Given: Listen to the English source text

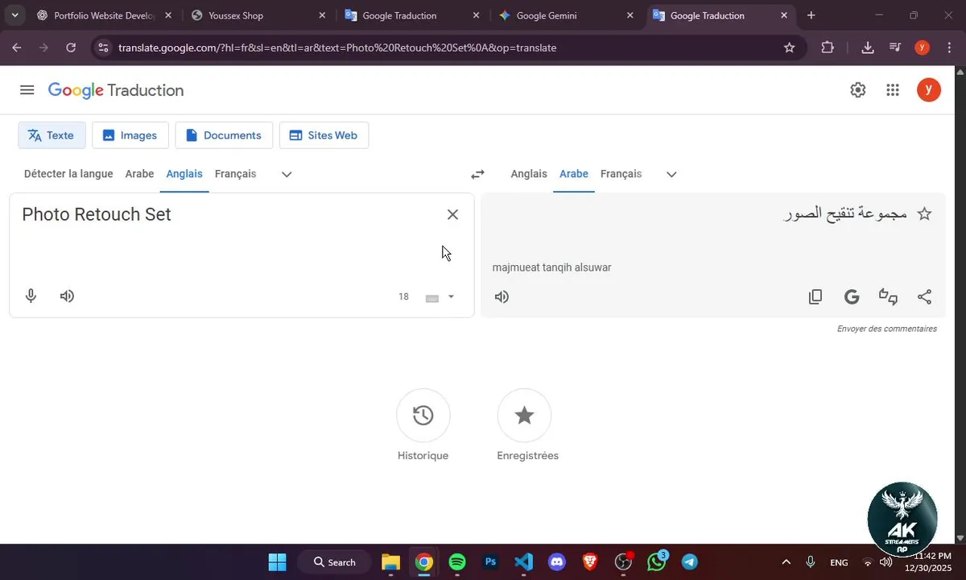Looking at the screenshot, I should click(68, 296).
